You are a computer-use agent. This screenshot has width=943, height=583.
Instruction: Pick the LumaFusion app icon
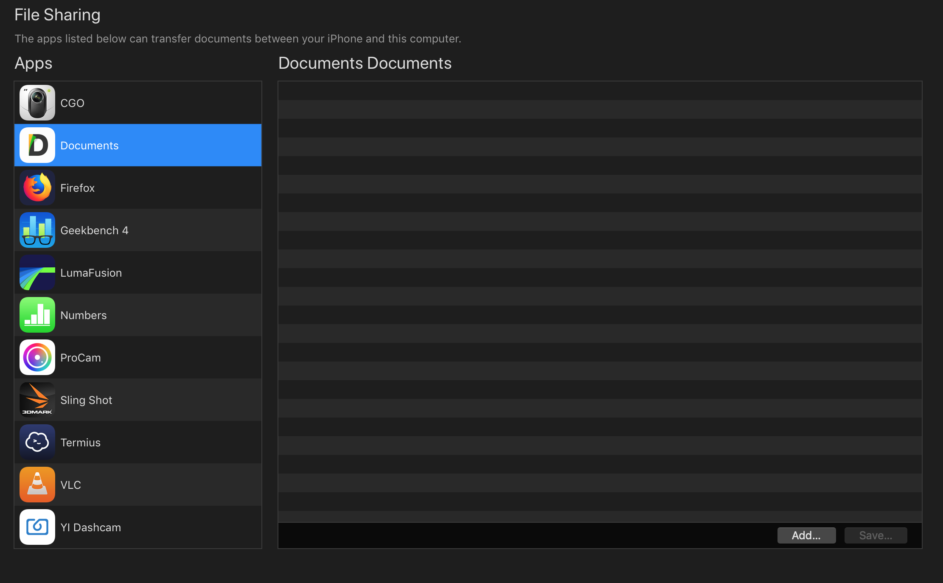coord(37,272)
